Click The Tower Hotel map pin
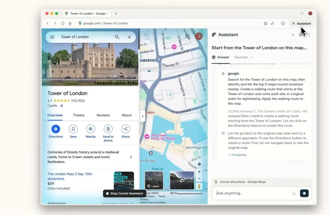This screenshot has width=329, height=215. click(x=147, y=137)
